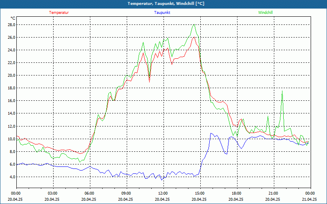This screenshot has height=204, width=327.
Task: Click the "°C" unit label above the y-axis
Action: [x=13, y=18]
